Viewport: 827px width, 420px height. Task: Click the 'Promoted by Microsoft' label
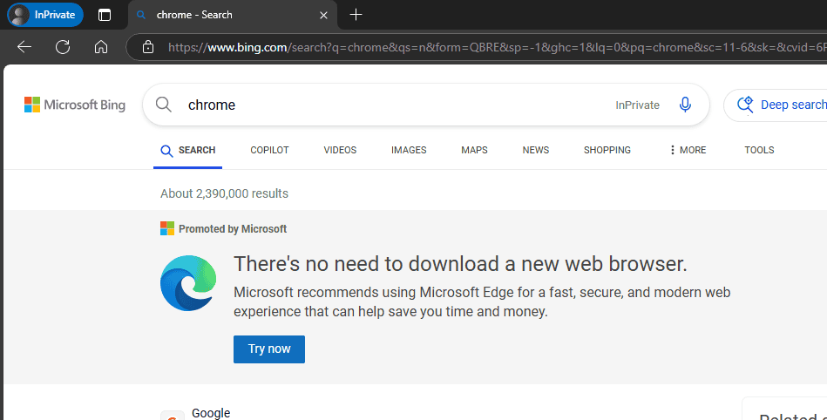tap(233, 229)
